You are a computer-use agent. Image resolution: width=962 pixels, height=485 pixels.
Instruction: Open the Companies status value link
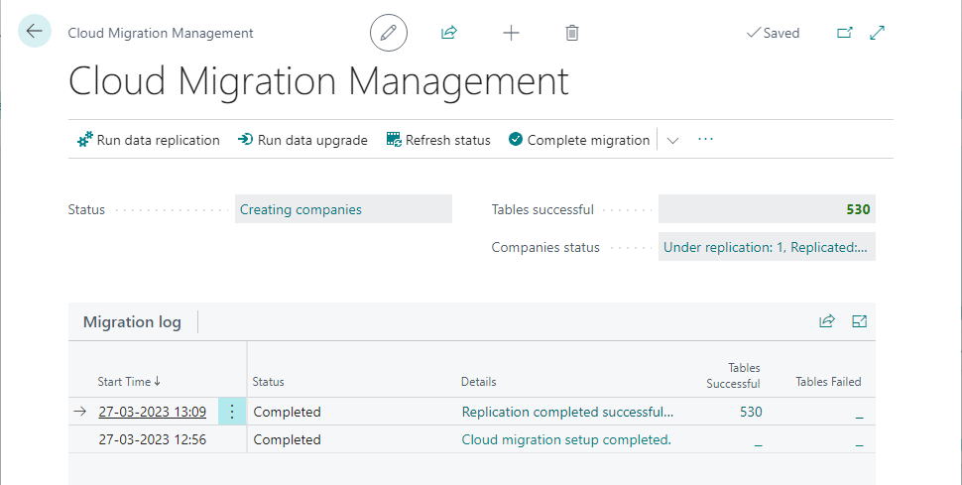[767, 247]
